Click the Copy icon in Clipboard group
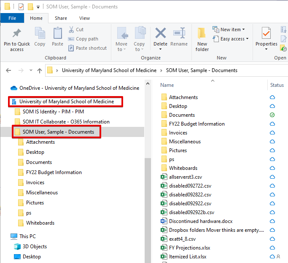The height and width of the screenshot is (263, 288). (x=40, y=34)
